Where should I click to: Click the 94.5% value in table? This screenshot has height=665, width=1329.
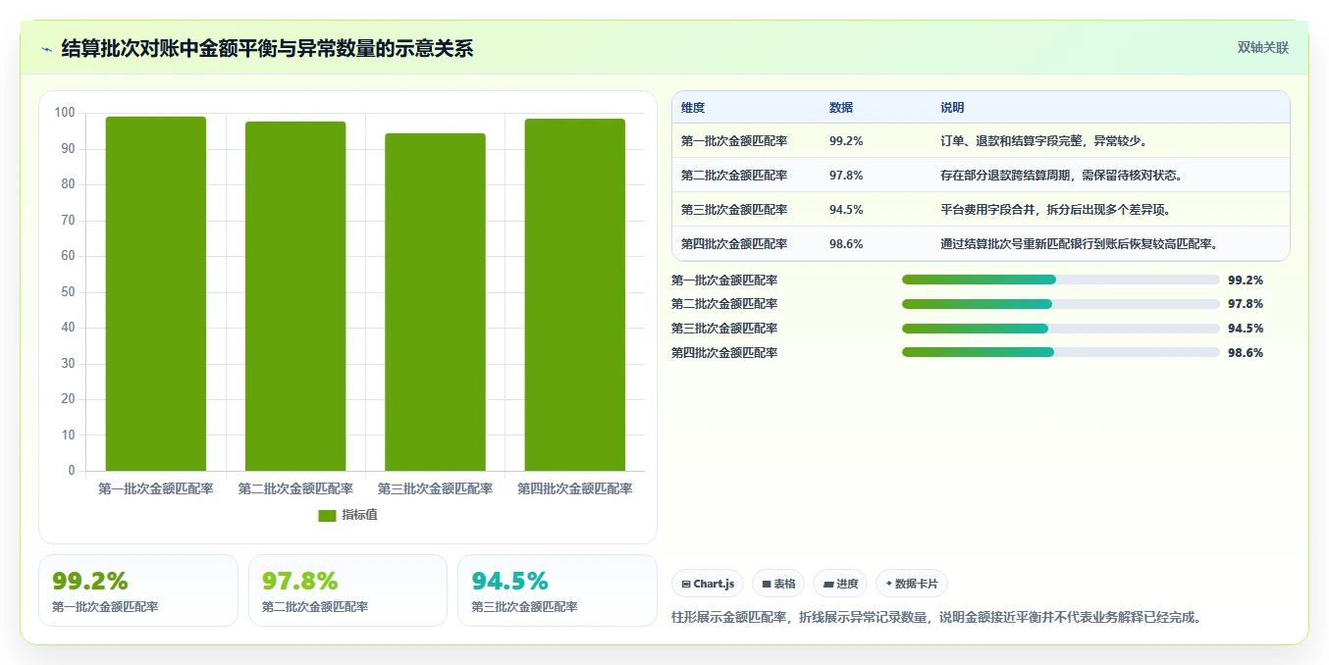coord(846,210)
